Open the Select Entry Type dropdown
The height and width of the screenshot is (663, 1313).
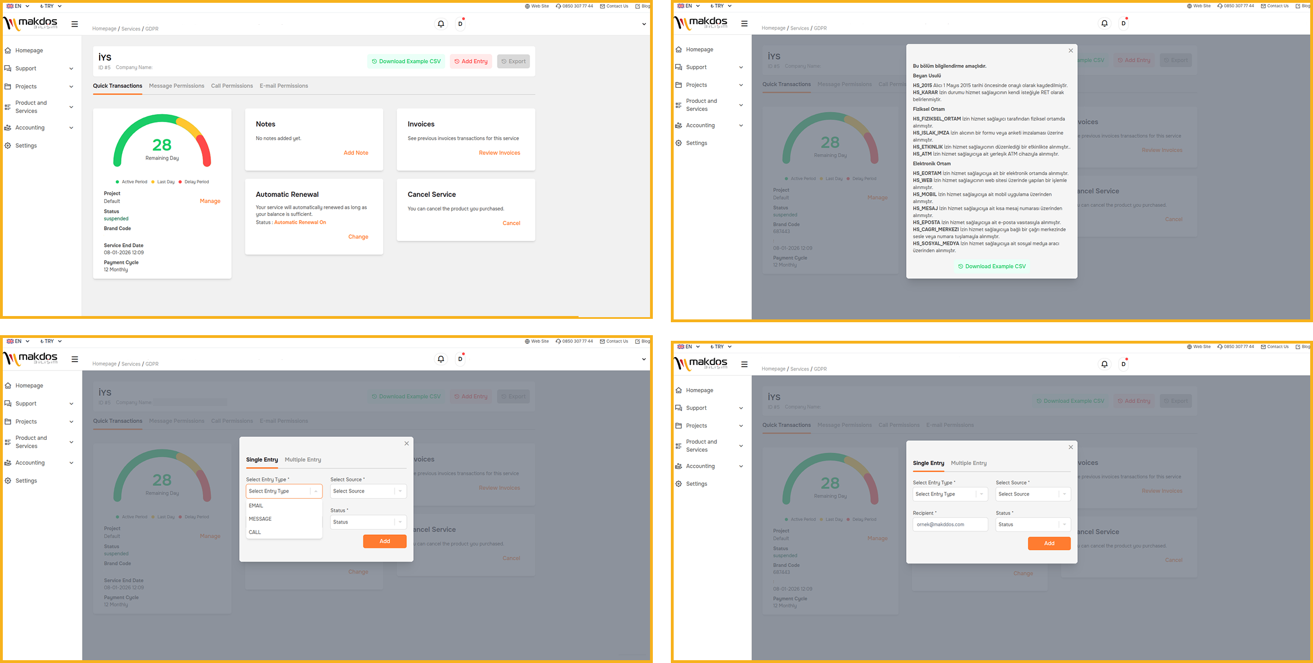[x=284, y=491]
